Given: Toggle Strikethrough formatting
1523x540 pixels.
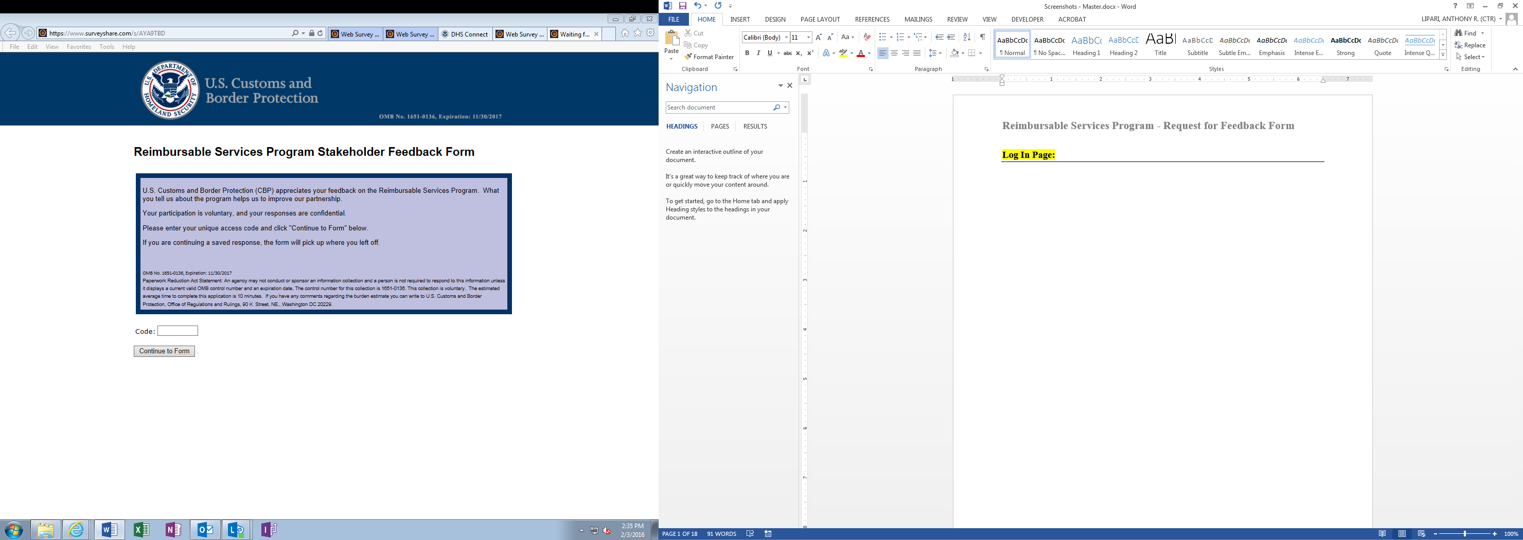Looking at the screenshot, I should (788, 53).
